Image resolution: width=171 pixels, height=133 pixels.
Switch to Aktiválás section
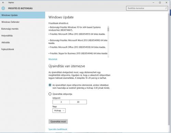(x=23, y=43)
